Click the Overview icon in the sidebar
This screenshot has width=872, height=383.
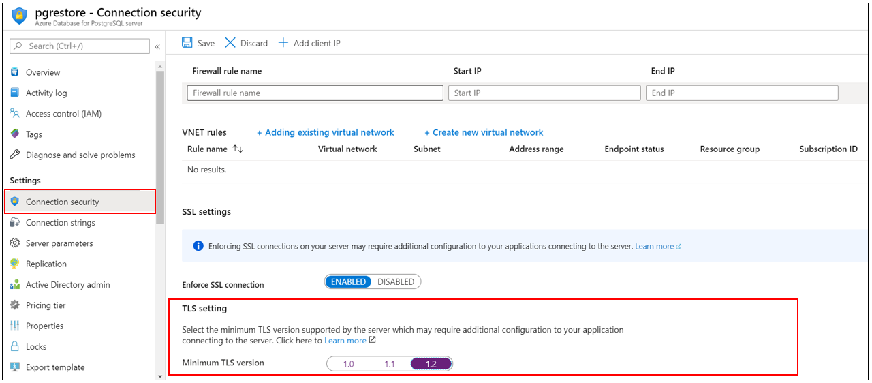click(15, 72)
